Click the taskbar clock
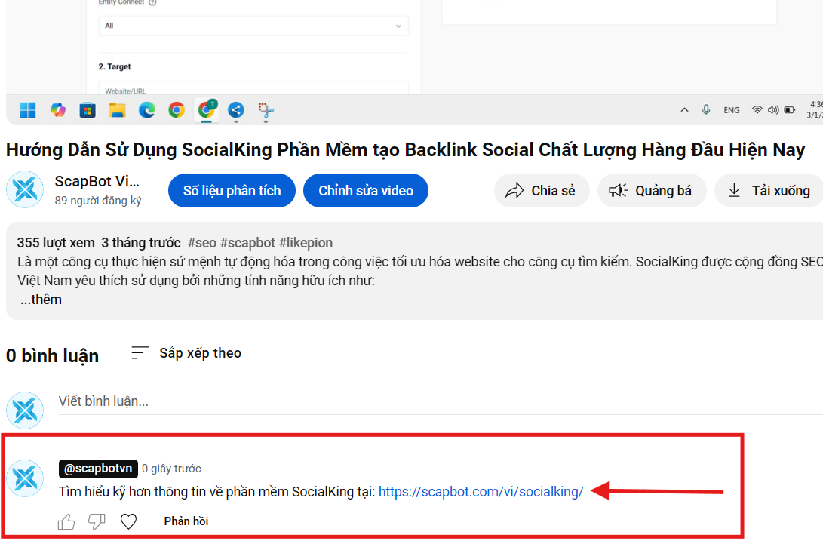The height and width of the screenshot is (541, 823). pos(815,109)
